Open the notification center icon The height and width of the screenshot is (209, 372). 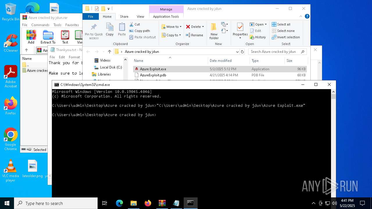(362, 203)
